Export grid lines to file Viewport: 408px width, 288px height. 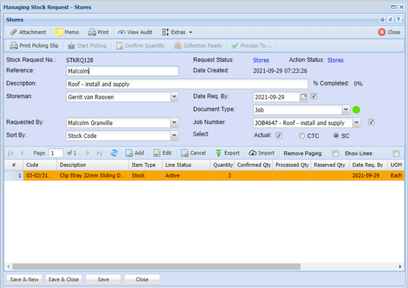point(218,153)
